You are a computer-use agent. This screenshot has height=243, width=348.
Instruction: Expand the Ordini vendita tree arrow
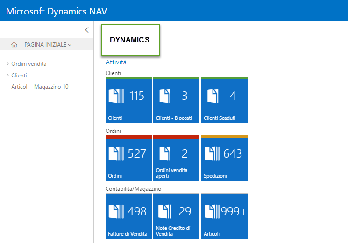7,64
